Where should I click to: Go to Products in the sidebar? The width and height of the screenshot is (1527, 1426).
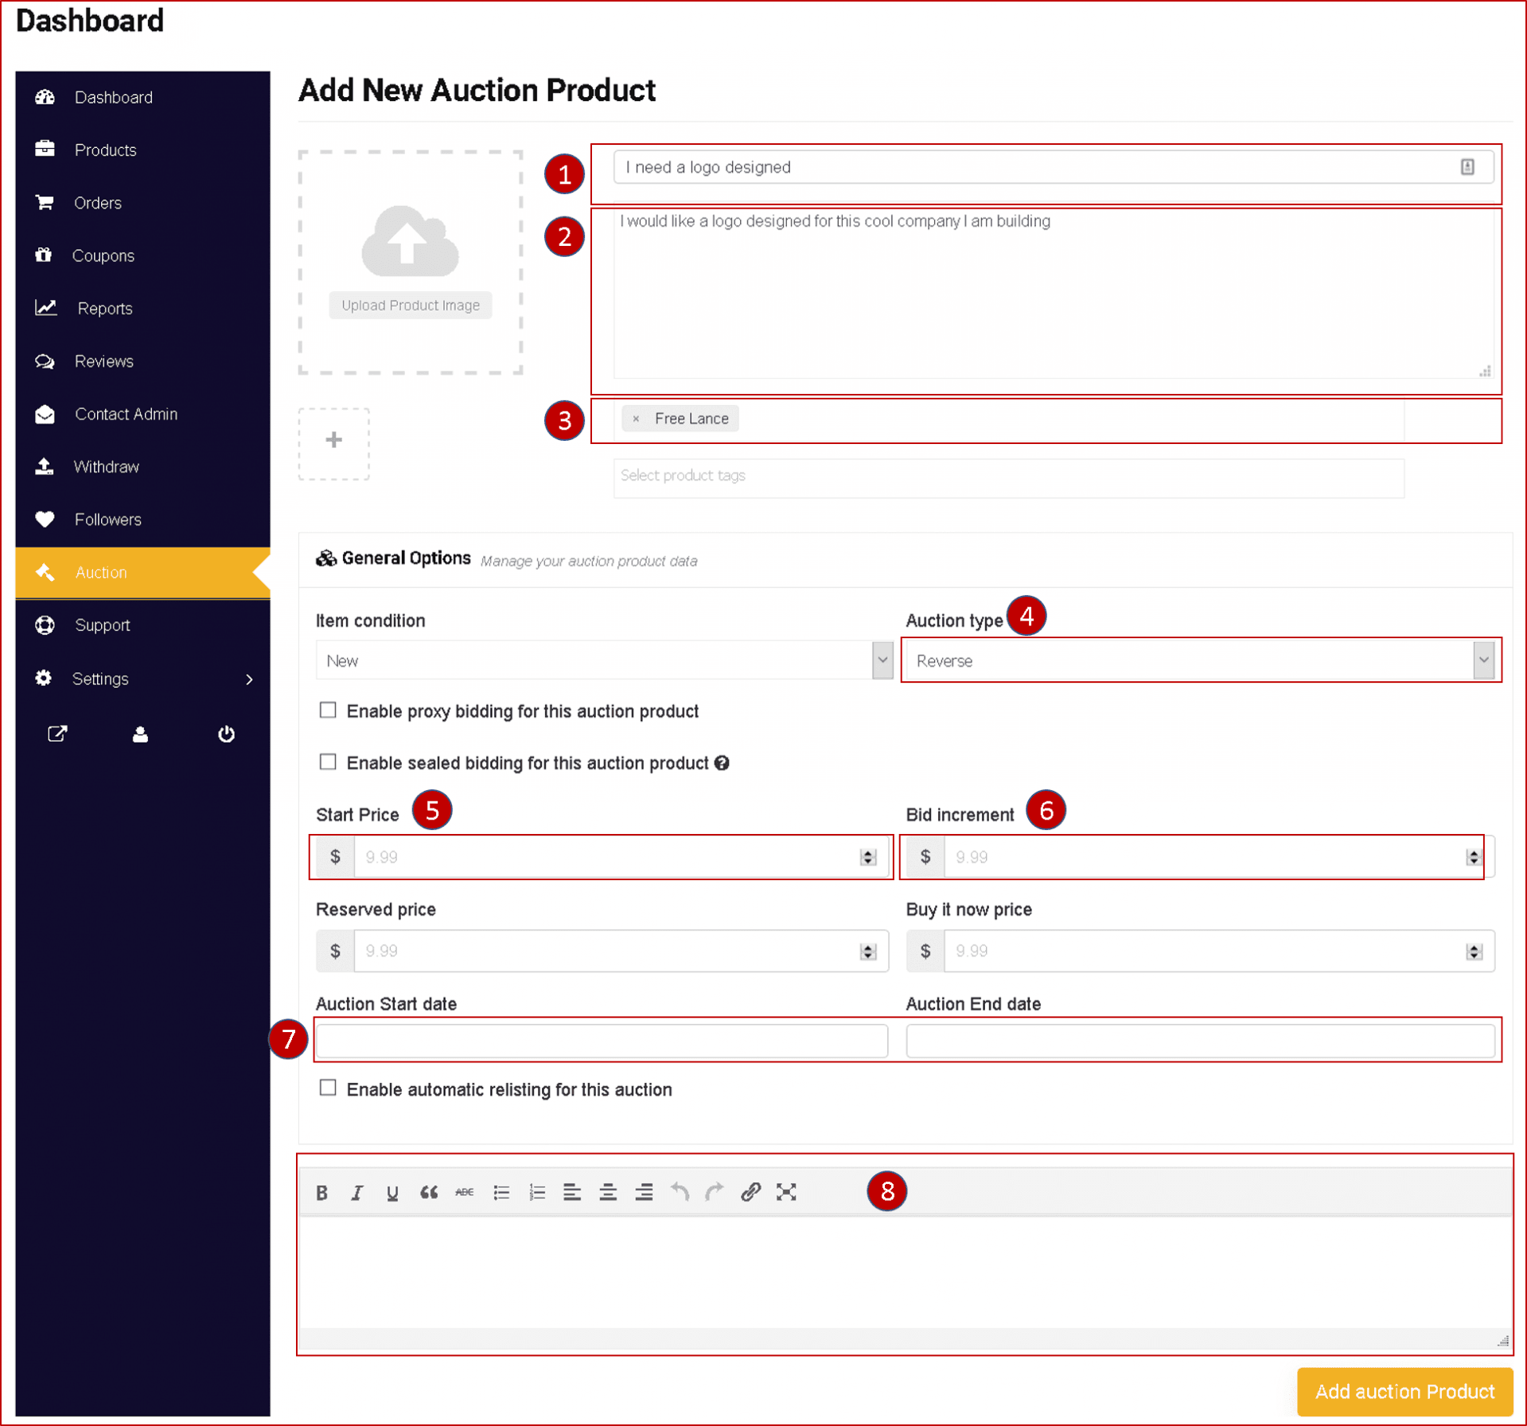pyautogui.click(x=142, y=150)
